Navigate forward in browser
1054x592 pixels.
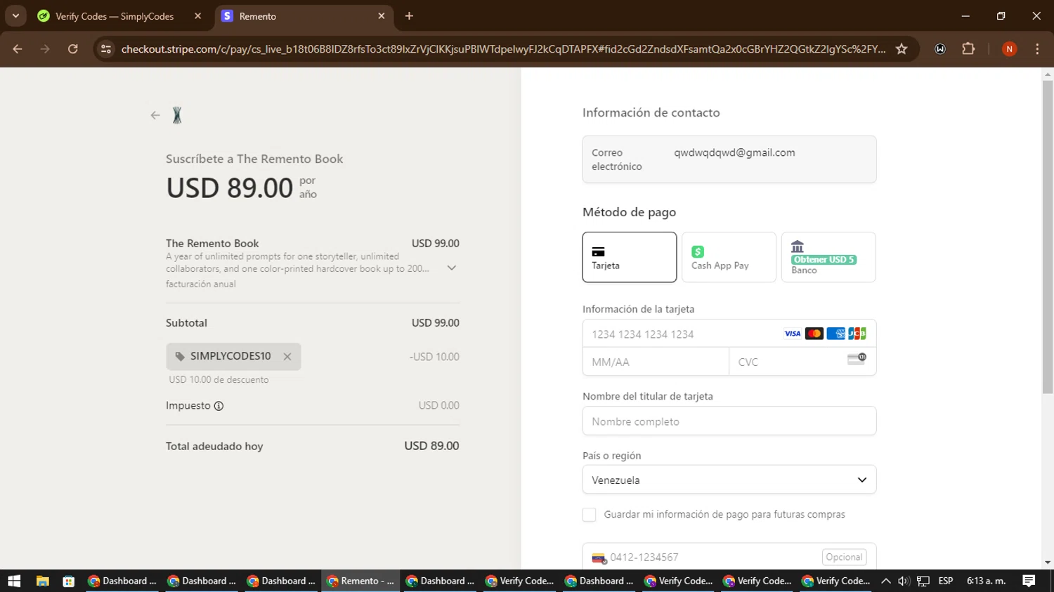click(45, 49)
